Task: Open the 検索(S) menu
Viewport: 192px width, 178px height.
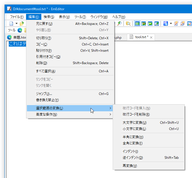Action: pyautogui.click(x=49, y=17)
